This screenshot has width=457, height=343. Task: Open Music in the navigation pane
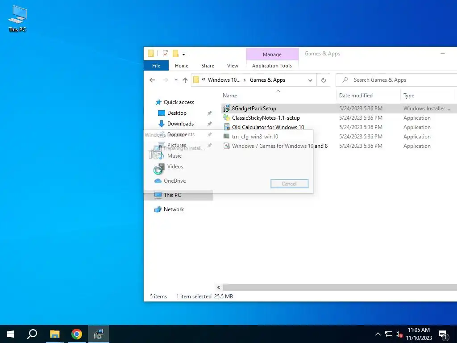[174, 156]
